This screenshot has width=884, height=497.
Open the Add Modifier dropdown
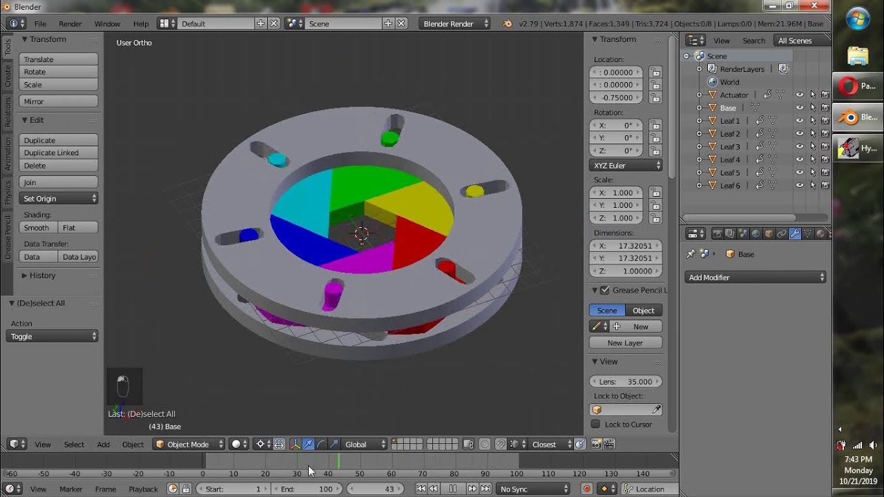pos(756,277)
